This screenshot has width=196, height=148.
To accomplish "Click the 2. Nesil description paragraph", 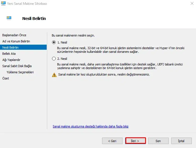I will [x=120, y=66].
